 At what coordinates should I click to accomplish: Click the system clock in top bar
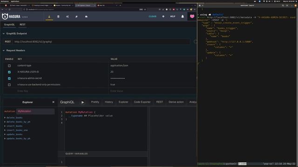[288, 1]
